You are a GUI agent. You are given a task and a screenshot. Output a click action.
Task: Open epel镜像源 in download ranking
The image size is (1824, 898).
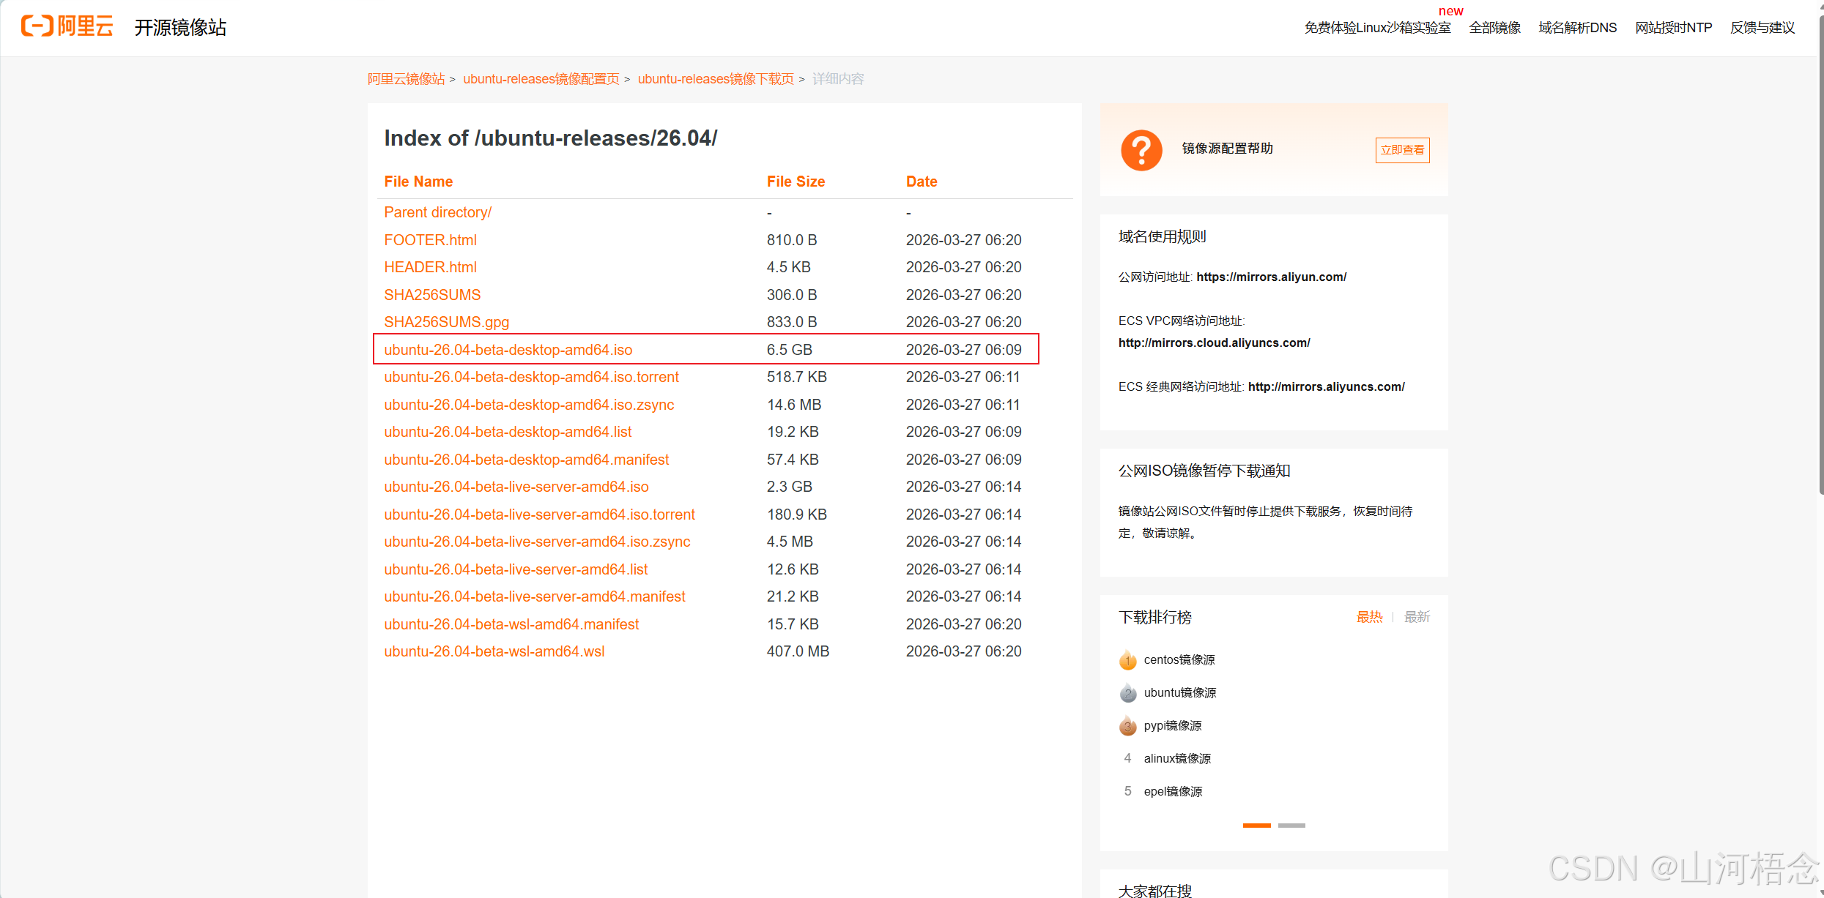tap(1173, 792)
